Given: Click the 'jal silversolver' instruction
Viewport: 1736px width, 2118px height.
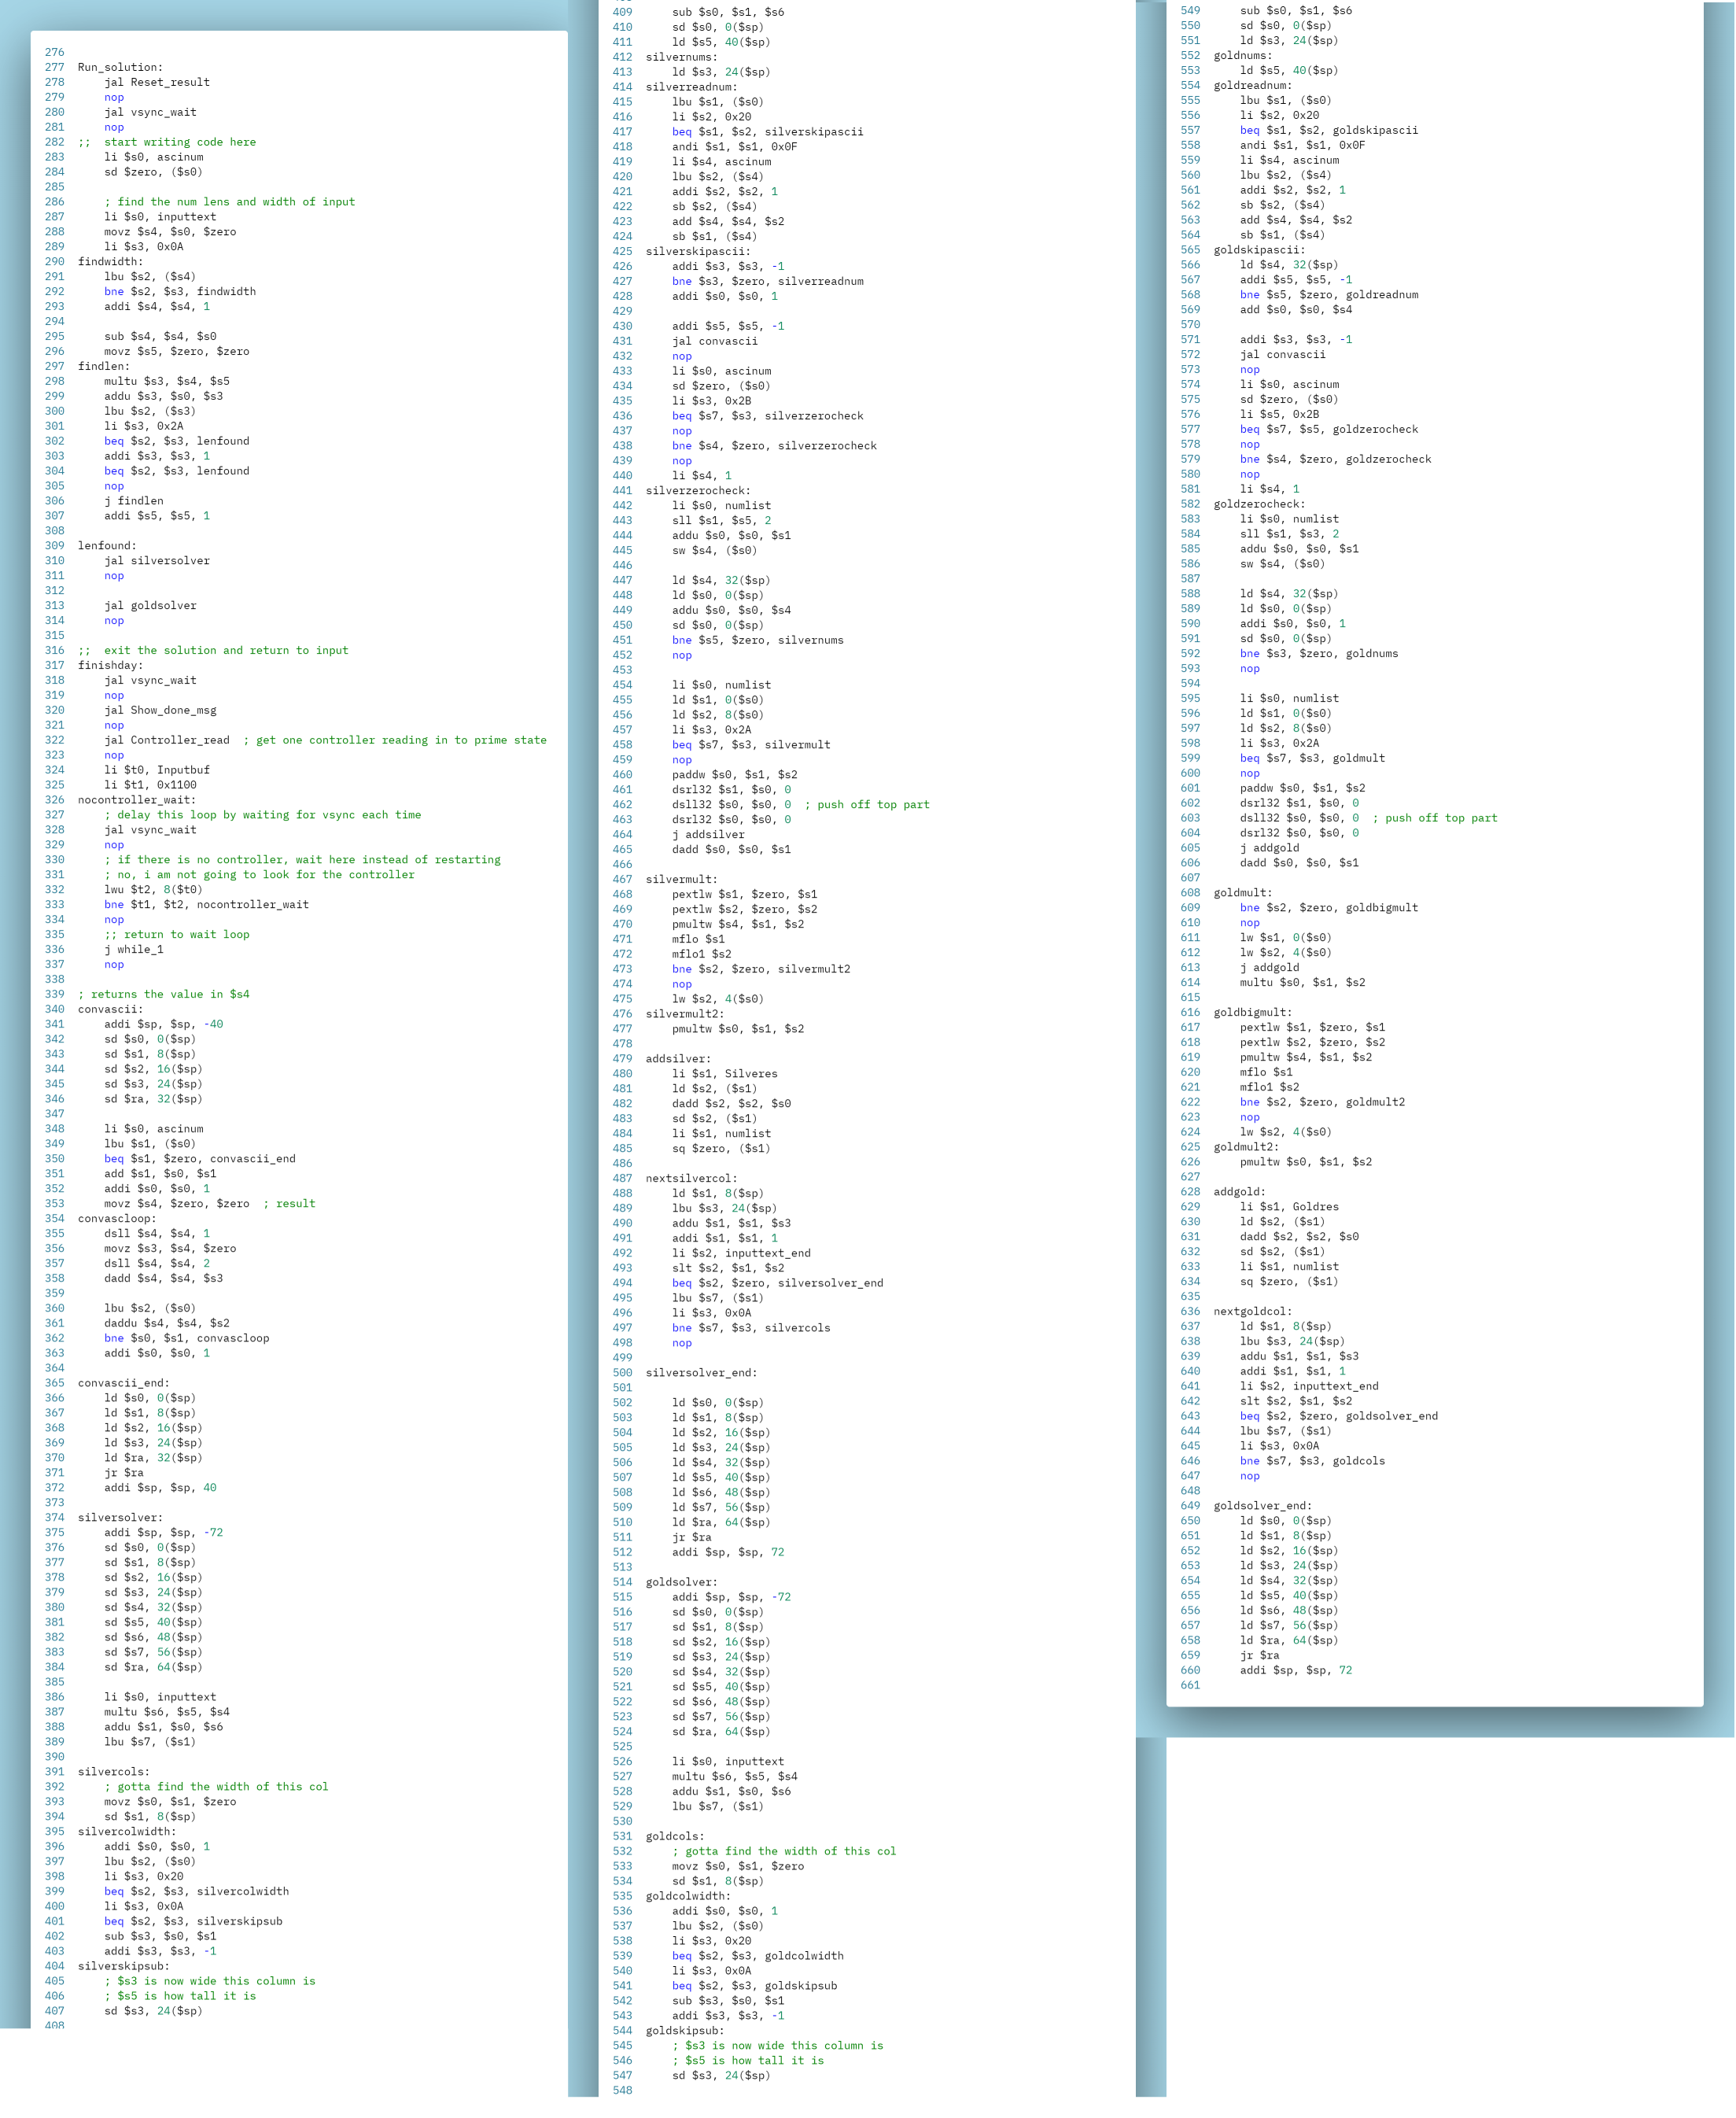Looking at the screenshot, I should (157, 560).
